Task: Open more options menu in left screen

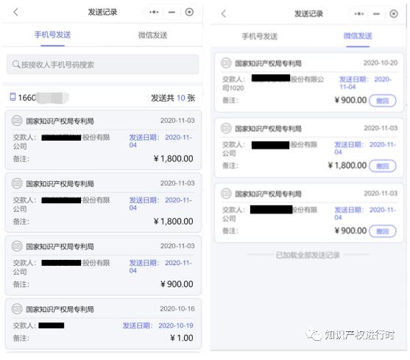Action: [x=154, y=12]
